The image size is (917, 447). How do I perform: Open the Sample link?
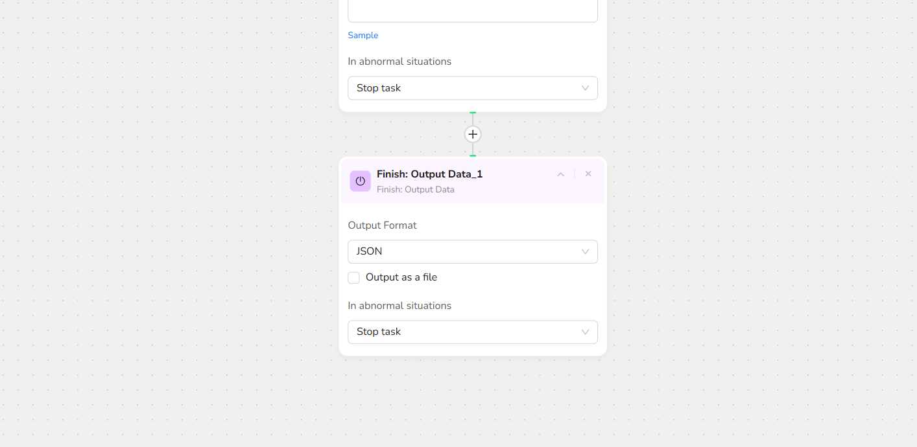tap(363, 36)
